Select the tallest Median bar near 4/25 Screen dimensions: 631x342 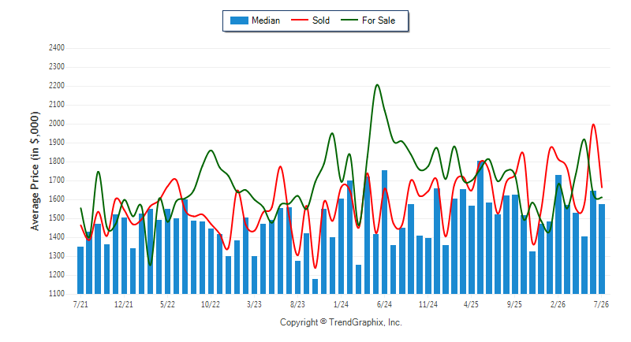(480, 228)
